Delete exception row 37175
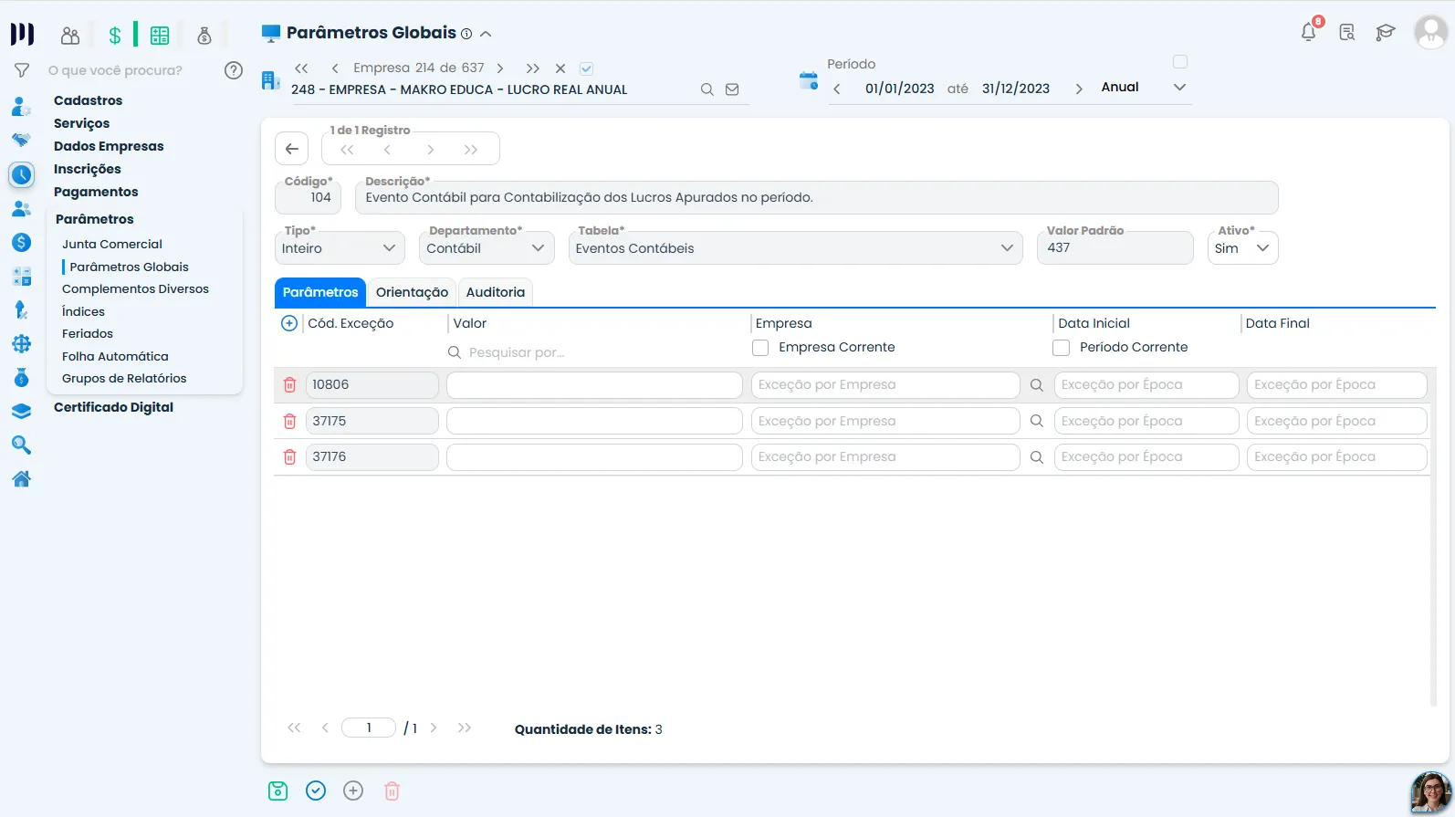This screenshot has height=817, width=1455. [289, 421]
